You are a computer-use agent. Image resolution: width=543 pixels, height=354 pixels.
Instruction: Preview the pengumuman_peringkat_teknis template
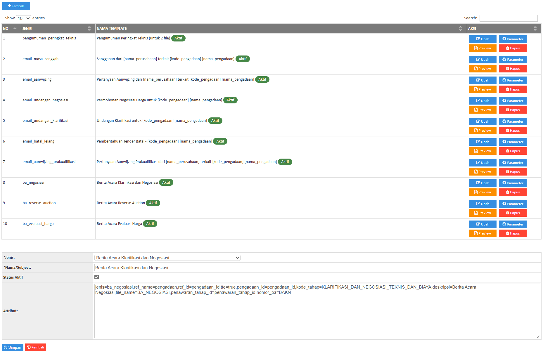483,48
